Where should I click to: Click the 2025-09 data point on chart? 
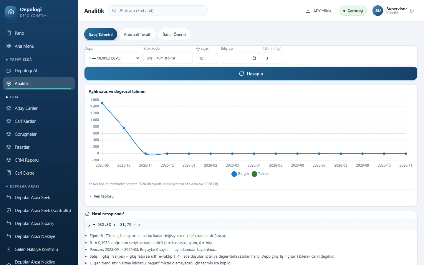(x=102, y=103)
